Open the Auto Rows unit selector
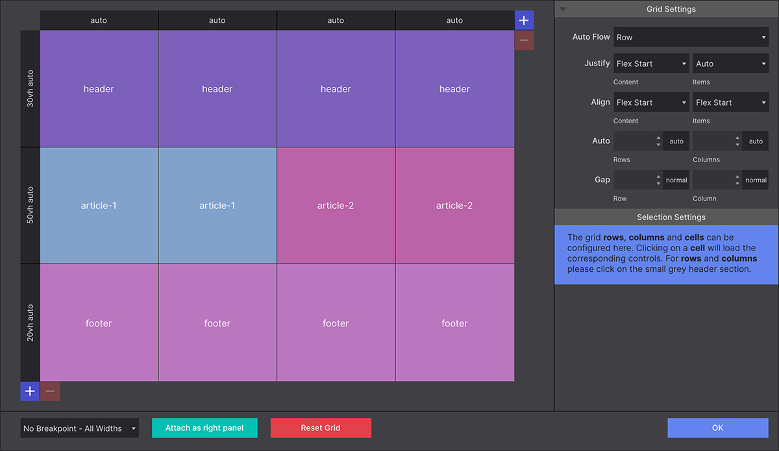 [x=676, y=141]
